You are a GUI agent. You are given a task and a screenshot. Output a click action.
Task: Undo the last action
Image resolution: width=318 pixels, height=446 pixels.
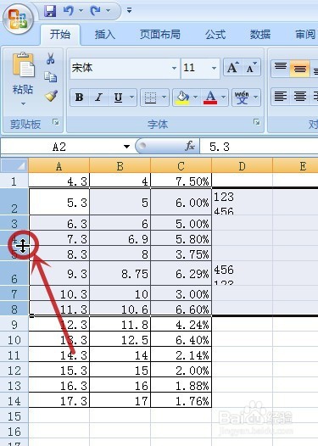[69, 11]
